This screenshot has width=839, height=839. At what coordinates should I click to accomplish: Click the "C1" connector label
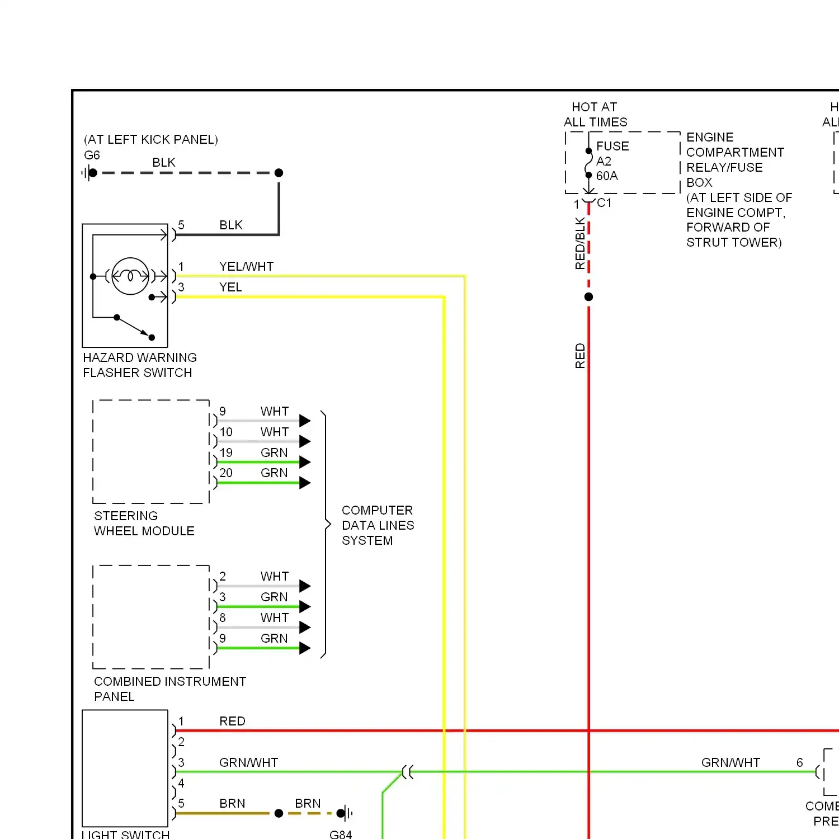(605, 202)
